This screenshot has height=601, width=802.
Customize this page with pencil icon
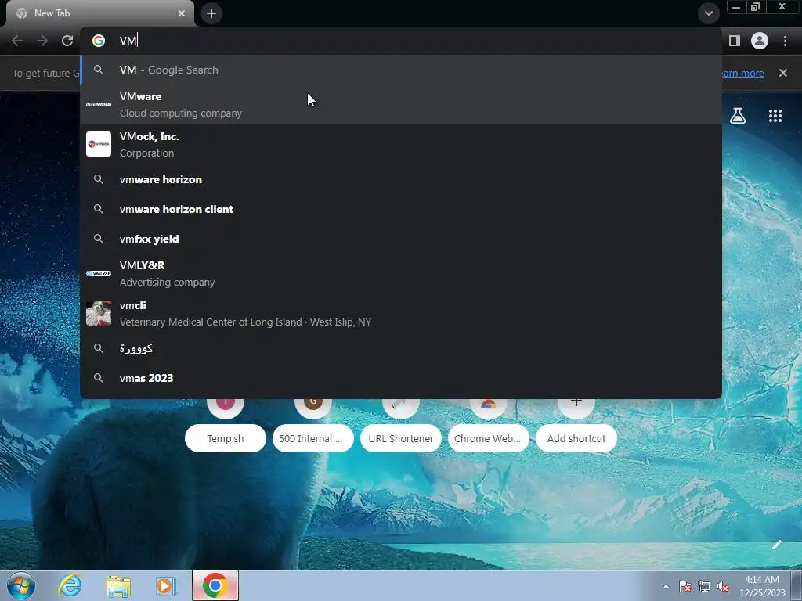point(776,545)
